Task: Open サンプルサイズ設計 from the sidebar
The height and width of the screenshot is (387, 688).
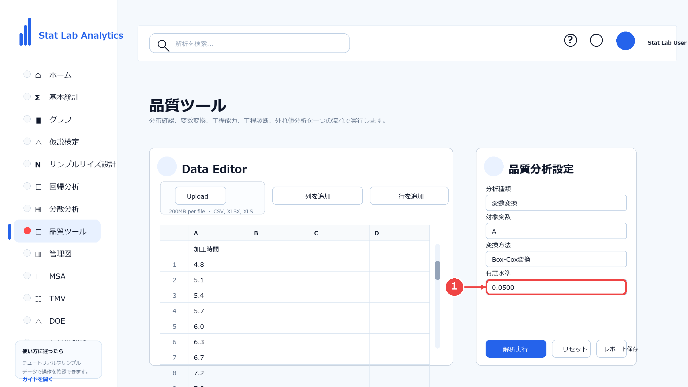Action: (83, 165)
